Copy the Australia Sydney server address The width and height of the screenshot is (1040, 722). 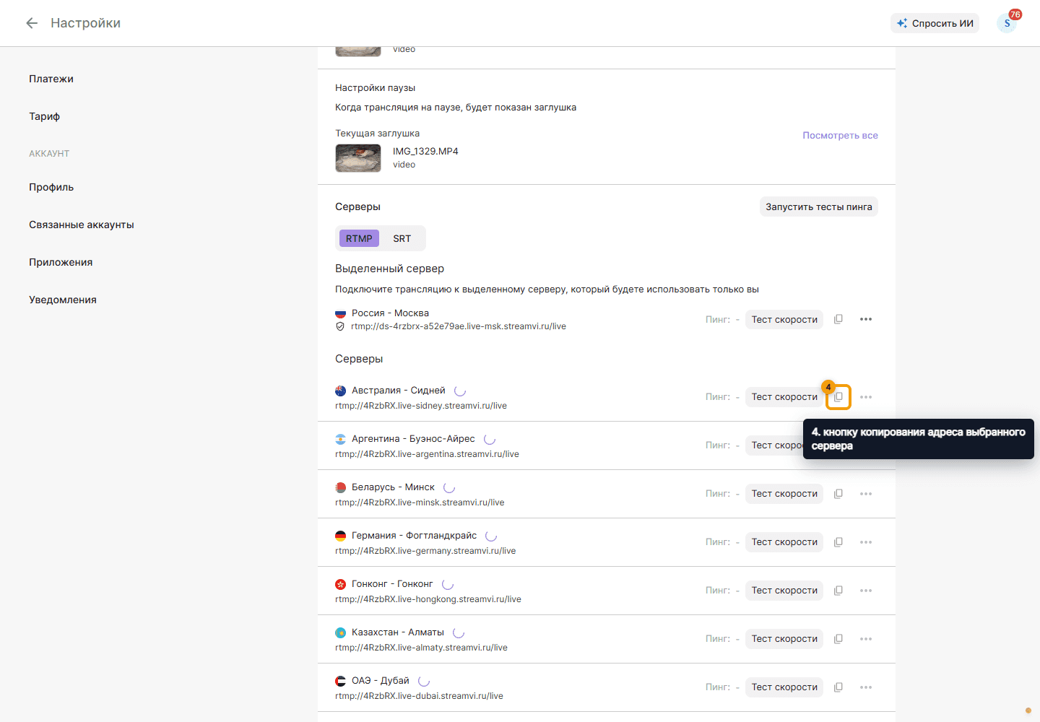pyautogui.click(x=838, y=397)
